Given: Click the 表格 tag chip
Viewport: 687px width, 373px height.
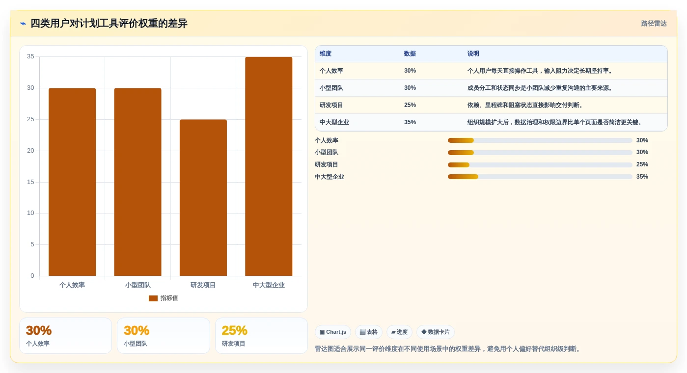Looking at the screenshot, I should point(369,332).
